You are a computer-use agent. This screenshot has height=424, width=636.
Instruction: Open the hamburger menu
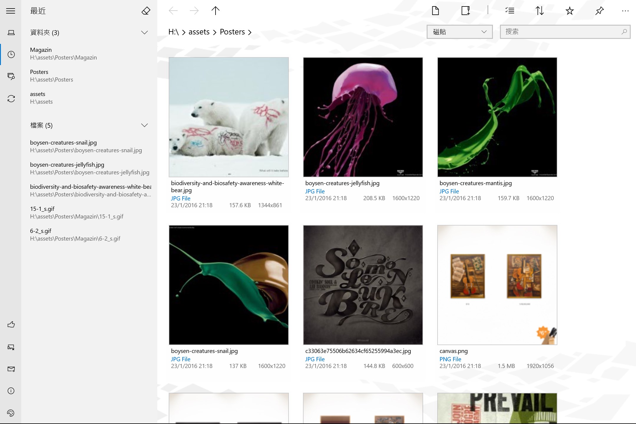pos(11,11)
